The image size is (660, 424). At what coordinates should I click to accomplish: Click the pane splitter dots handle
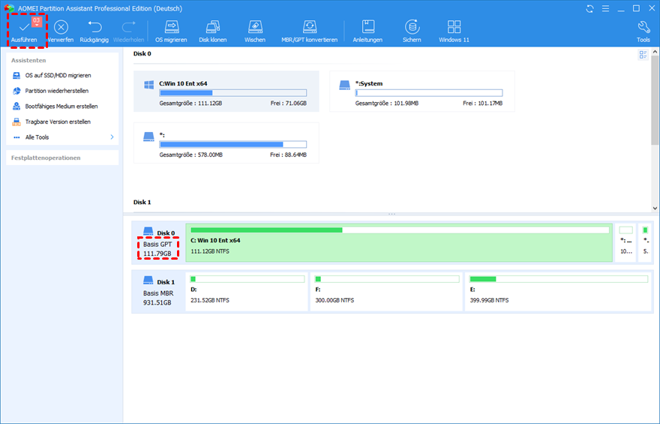(x=391, y=215)
